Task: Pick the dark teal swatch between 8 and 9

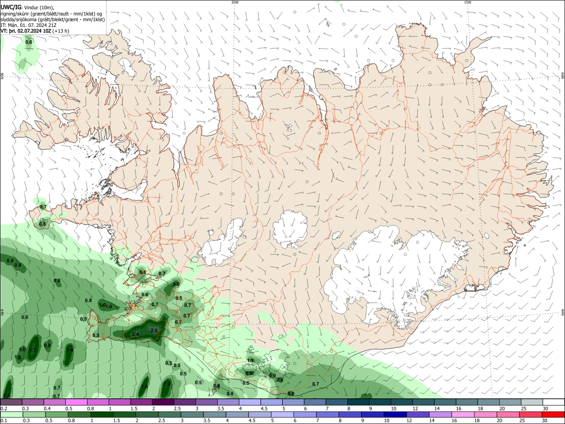Action: click(359, 402)
